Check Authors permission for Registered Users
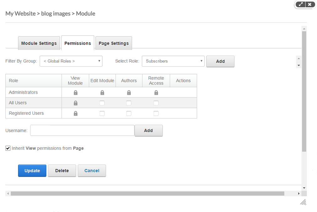317x212 pixels. pyautogui.click(x=129, y=114)
